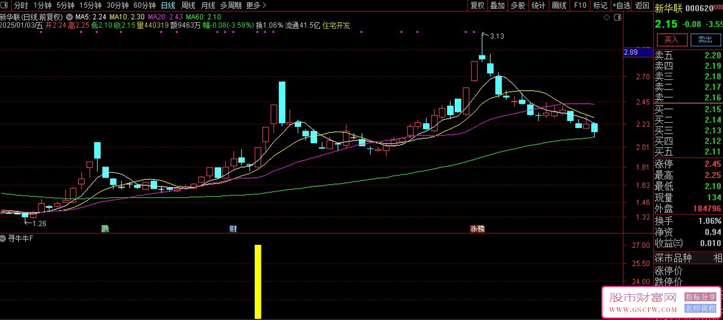Click the yellow 寻牛牛F signal bar
Image resolution: width=723 pixels, height=320 pixels.
click(258, 282)
